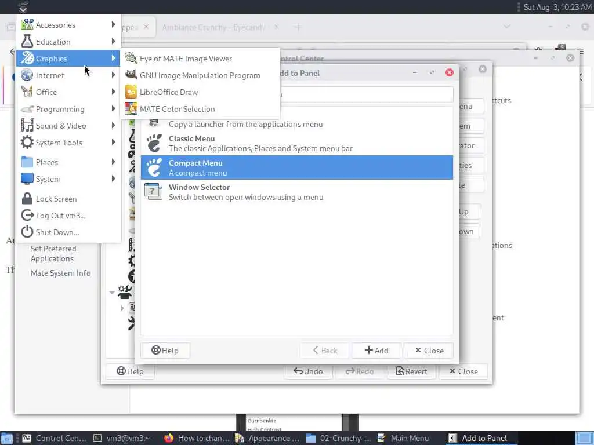Expand the System Tools submenu arrow
The height and width of the screenshot is (445, 594).
tap(113, 143)
